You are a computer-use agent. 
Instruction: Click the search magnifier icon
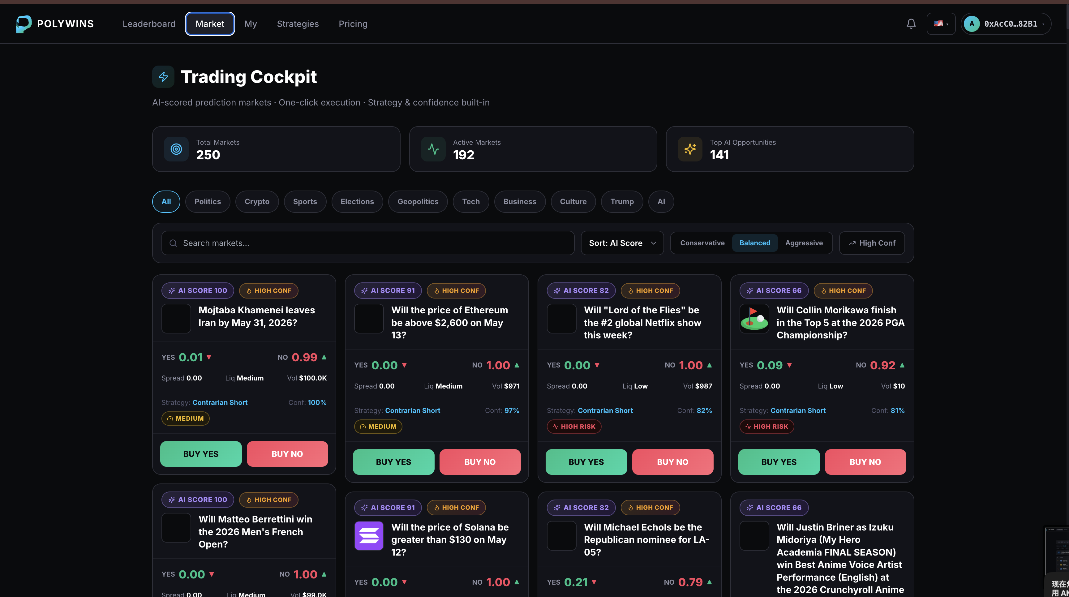[173, 243]
